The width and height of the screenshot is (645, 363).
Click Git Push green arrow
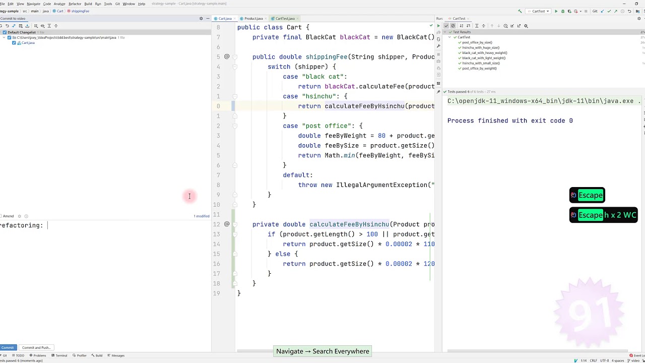pos(616,11)
